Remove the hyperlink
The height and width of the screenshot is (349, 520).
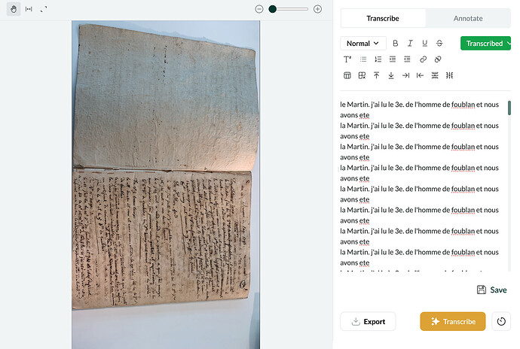point(438,59)
